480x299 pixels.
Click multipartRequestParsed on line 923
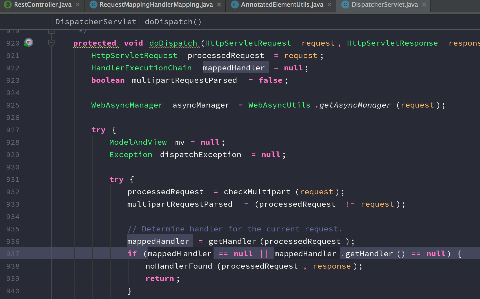click(x=184, y=81)
